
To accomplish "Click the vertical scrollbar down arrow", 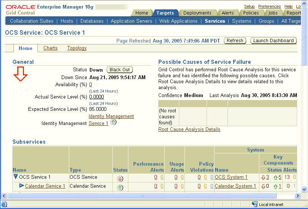I will click(305, 189).
